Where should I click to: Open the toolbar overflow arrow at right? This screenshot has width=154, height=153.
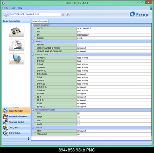pyautogui.click(x=151, y=8)
